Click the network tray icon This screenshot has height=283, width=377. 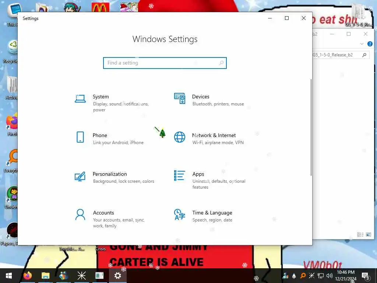pos(321,276)
